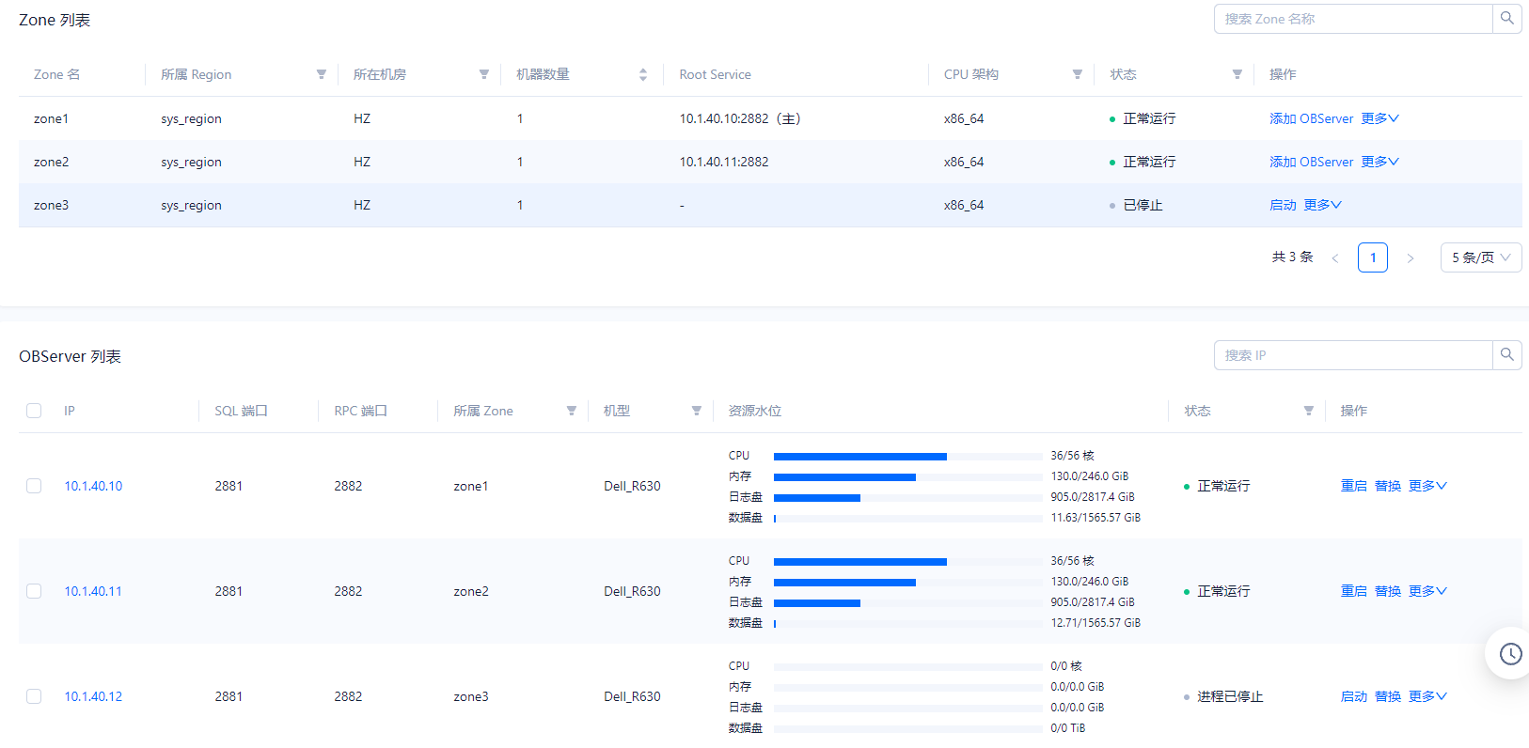1529x748 pixels.
Task: Click the 日志盘 usage bar of 10.1.40.10
Action: coord(907,497)
